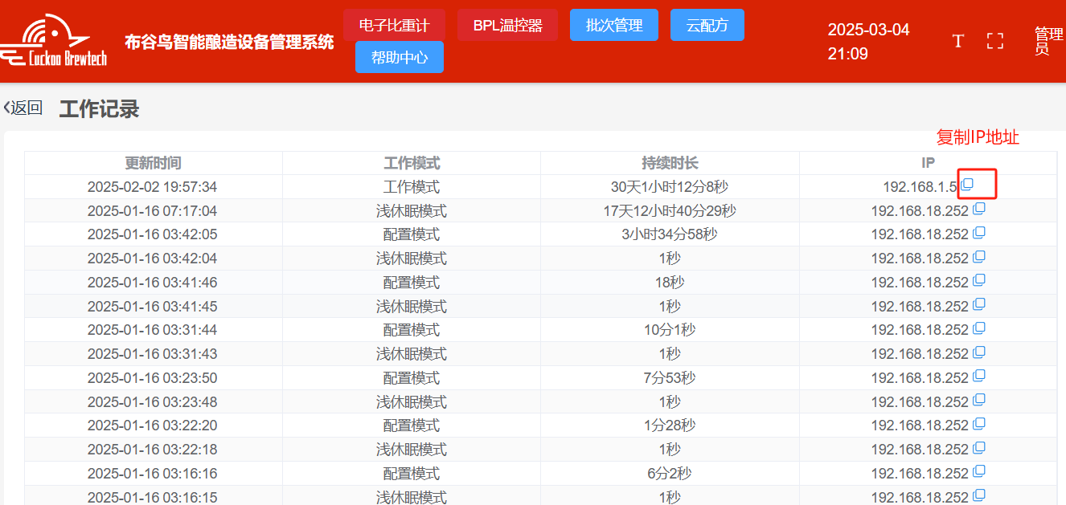Copy IP address from 03:23:50 row
This screenshot has height=505, width=1066.
pyautogui.click(x=978, y=377)
